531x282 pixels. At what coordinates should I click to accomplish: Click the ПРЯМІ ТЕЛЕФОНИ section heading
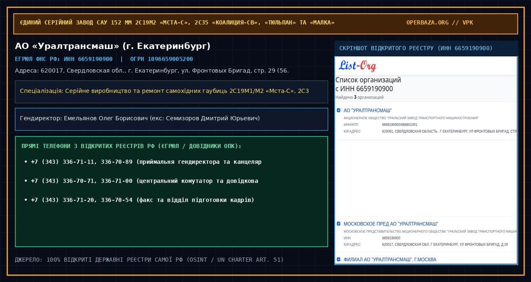(132, 146)
